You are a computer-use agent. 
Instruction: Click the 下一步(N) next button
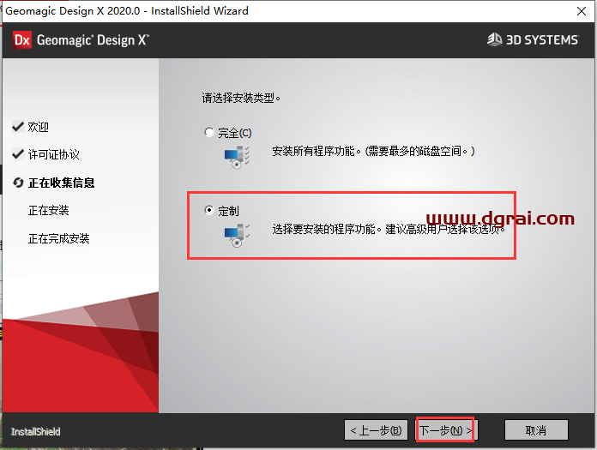pyautogui.click(x=446, y=430)
